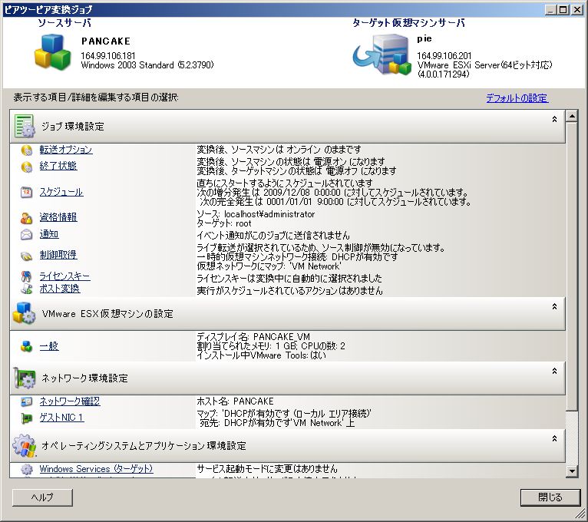Open the ゲストNIC 1 link

[x=62, y=418]
